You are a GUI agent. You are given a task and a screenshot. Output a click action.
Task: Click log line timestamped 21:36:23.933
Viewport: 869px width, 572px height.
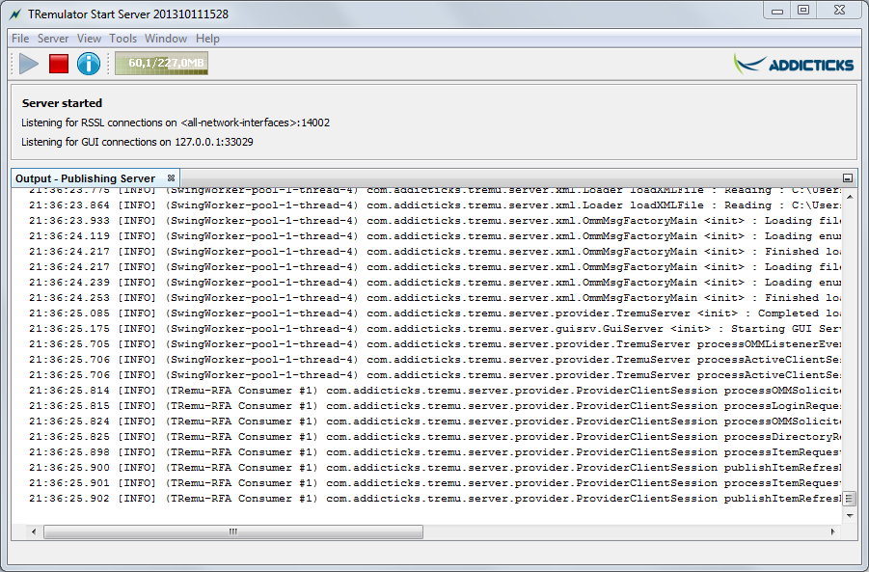click(434, 221)
